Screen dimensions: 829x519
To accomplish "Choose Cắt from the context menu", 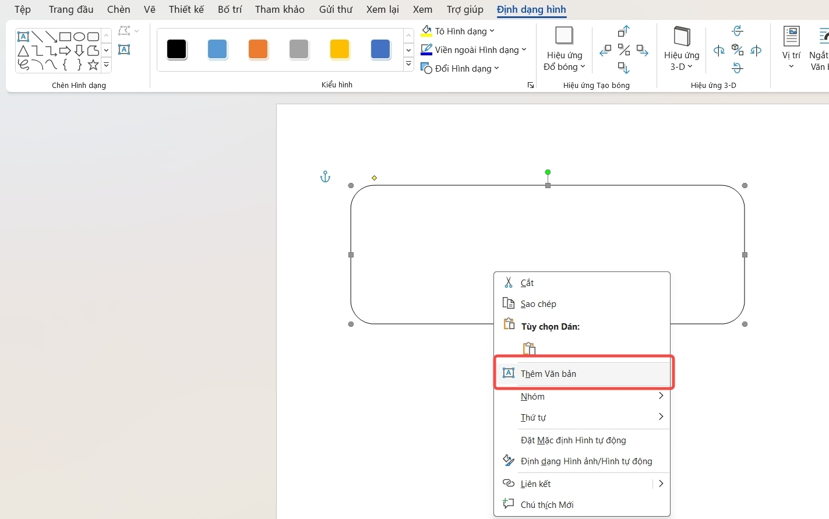I will coord(582,283).
